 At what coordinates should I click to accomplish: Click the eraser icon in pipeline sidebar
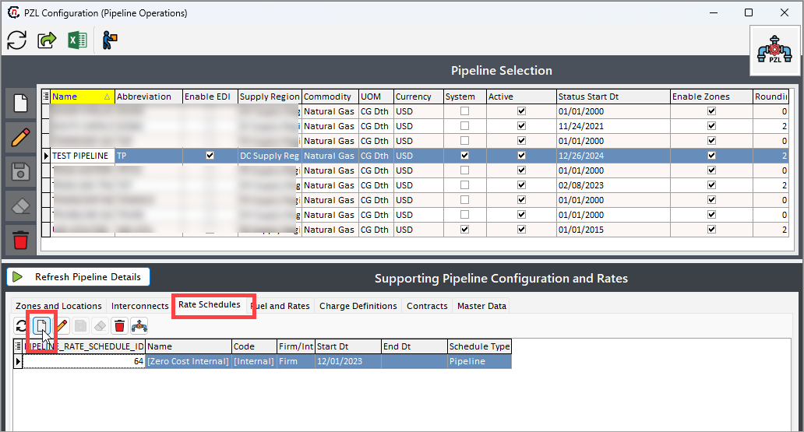[20, 206]
